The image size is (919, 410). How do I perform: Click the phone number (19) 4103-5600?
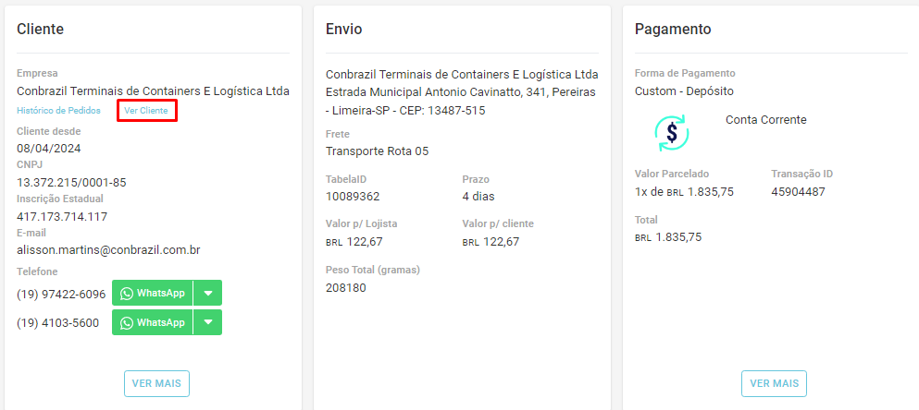(57, 322)
